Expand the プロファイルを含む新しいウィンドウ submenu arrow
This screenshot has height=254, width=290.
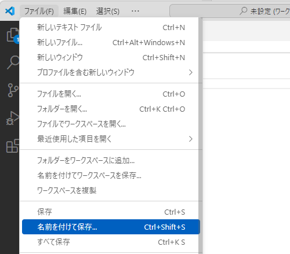coord(190,72)
